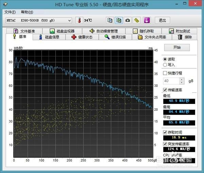Click the access time value 16.9 ms
This screenshot has height=173, width=204.
tap(179, 138)
